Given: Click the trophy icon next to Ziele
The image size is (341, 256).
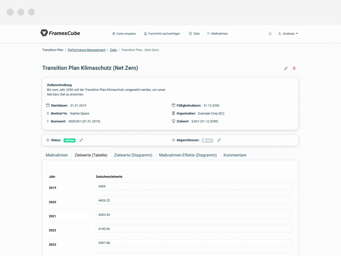Looking at the screenshot, I should click(190, 34).
